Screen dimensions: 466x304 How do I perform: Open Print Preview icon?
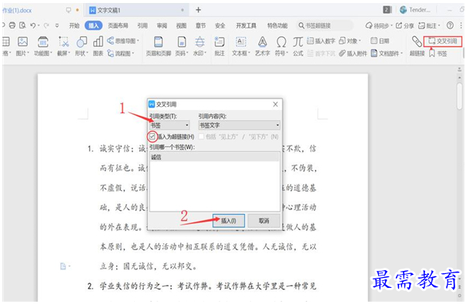pos(22,25)
